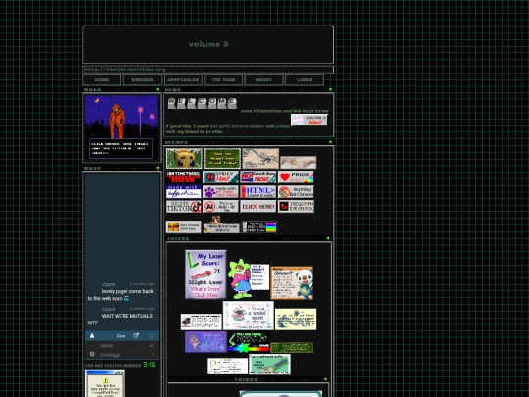Click the I've Got My Eye On You badge
The height and width of the screenshot is (397, 529).
(296, 206)
